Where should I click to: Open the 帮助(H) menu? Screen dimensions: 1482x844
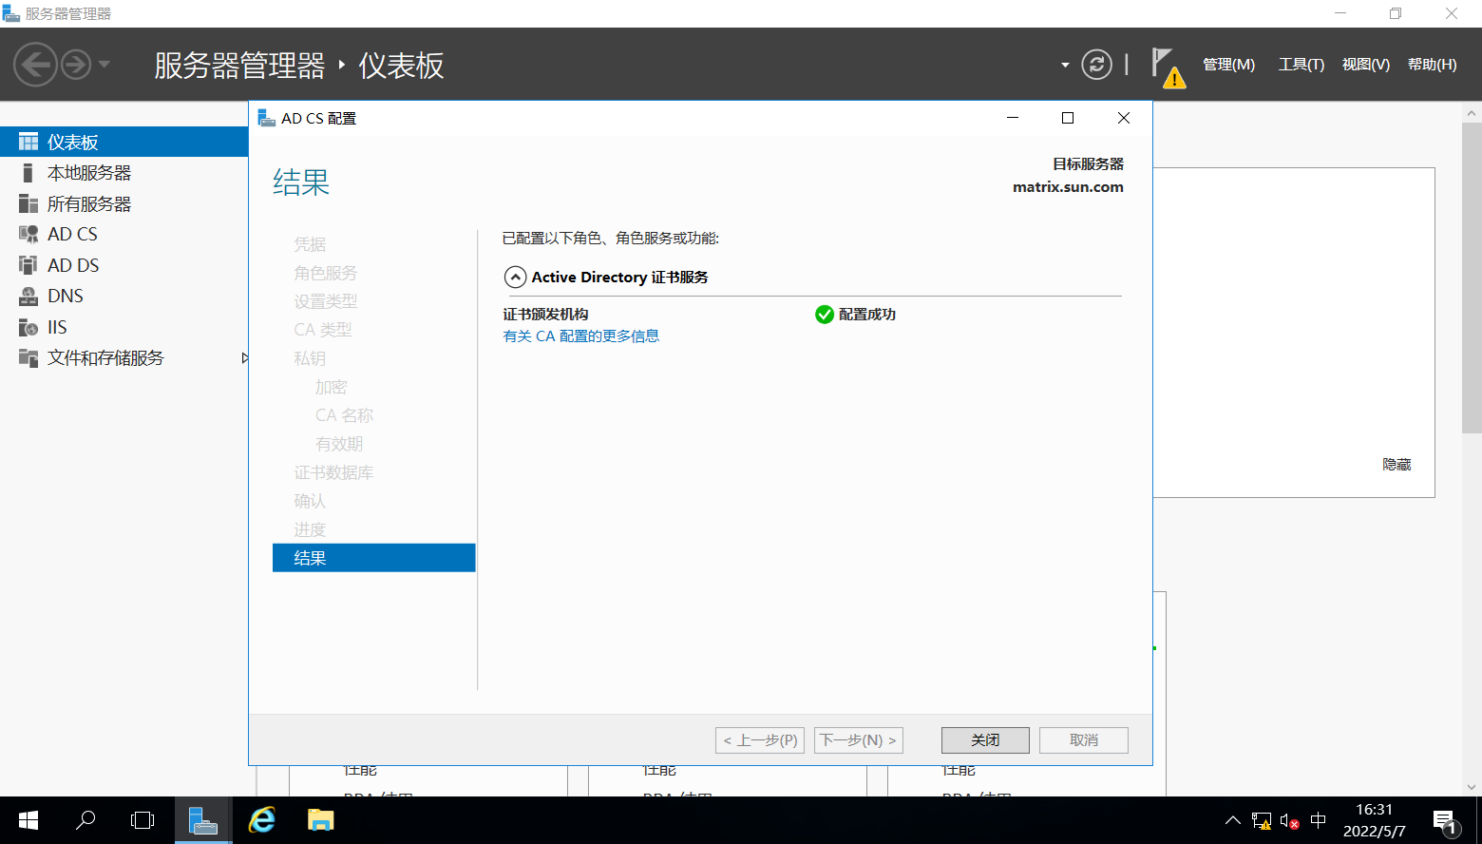1432,65
